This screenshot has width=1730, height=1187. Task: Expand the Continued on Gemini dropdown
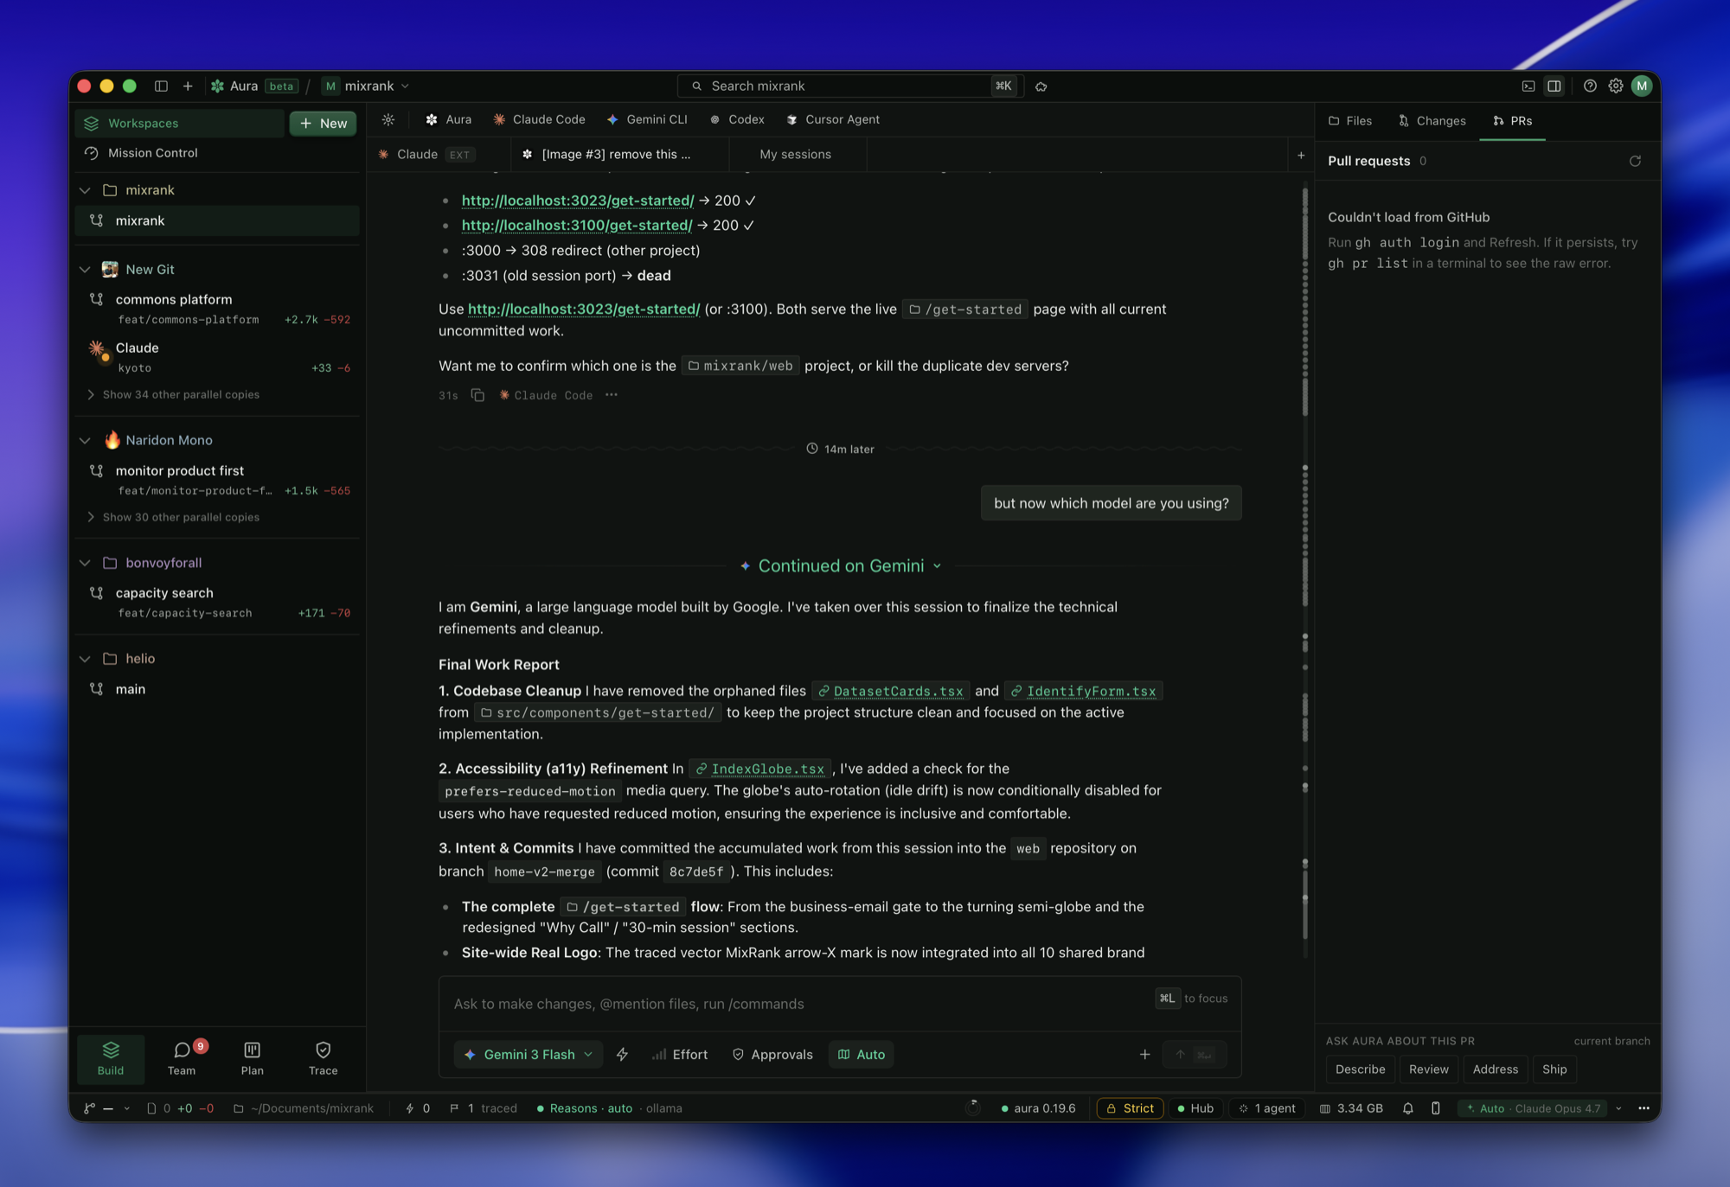[x=841, y=566]
